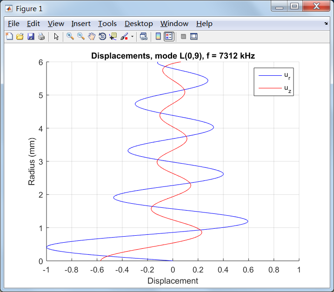Viewport: 334px width, 292px height.
Task: Click the y-axis tick label 4
Action: (x=40, y=128)
